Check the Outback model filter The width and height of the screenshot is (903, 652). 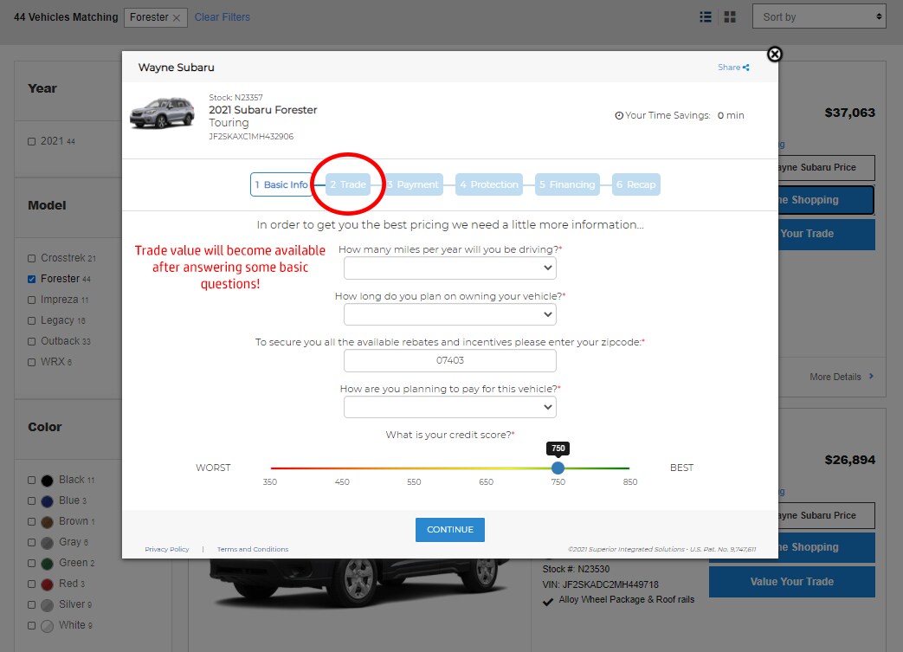tap(32, 341)
